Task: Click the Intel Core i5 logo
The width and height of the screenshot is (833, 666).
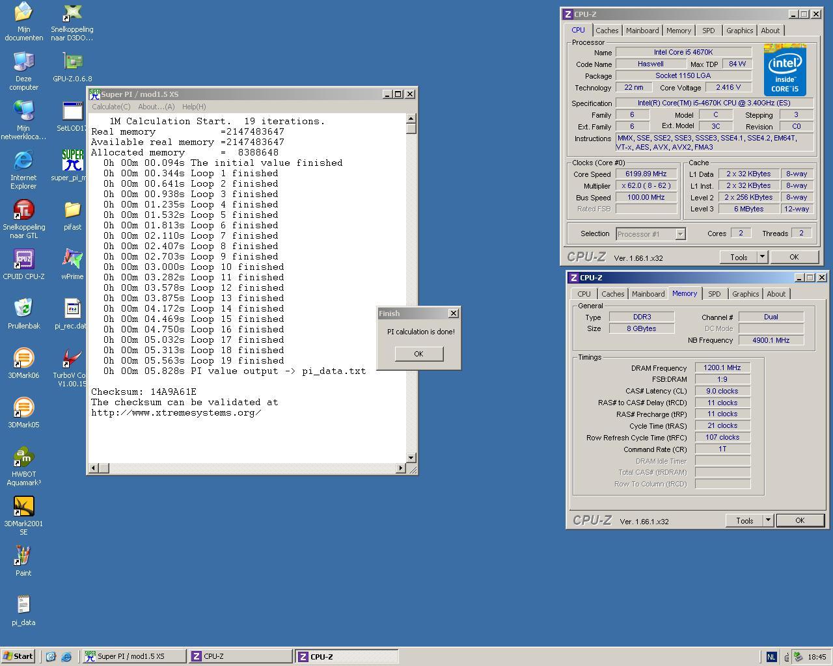Action: (x=785, y=70)
